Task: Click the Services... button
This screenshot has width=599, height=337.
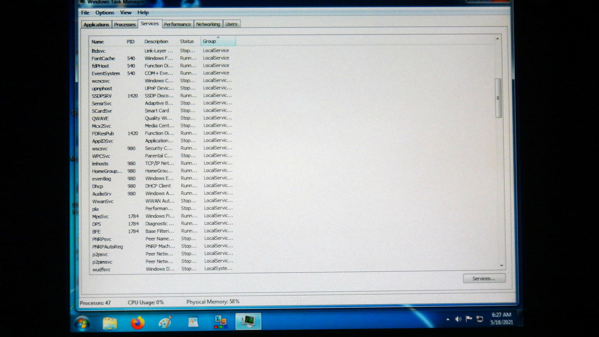Action: (484, 279)
